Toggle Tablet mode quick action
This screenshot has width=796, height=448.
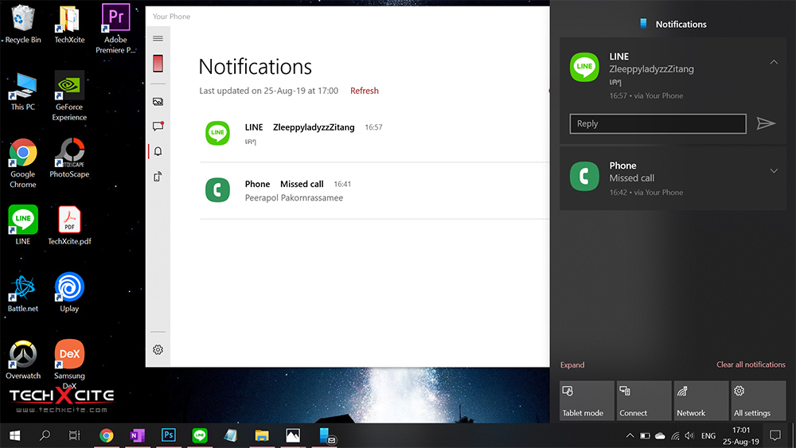point(587,400)
